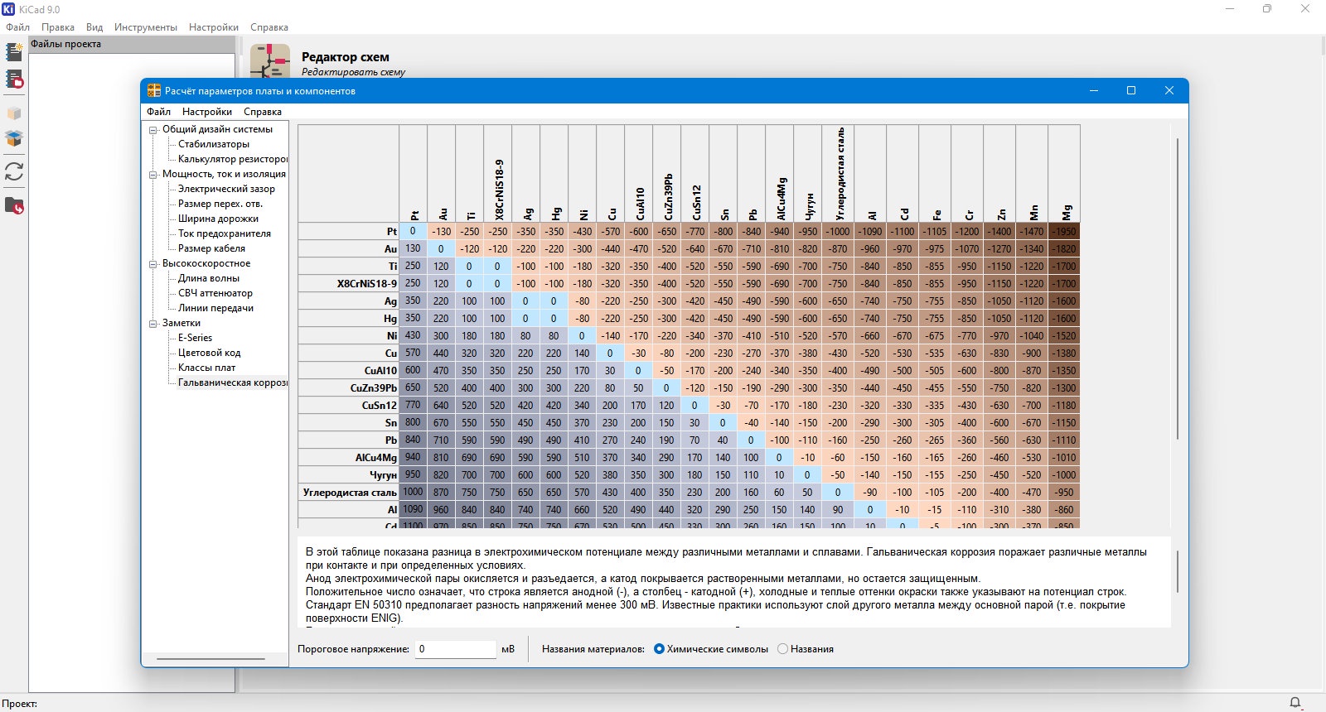The height and width of the screenshot is (712, 1326).
Task: Click the tree panel horizontal scrollbar
Action: pyautogui.click(x=211, y=659)
